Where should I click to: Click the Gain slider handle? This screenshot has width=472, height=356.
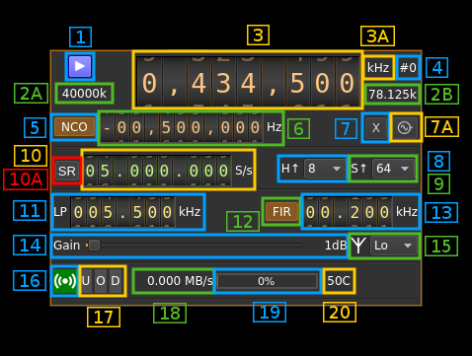point(94,246)
